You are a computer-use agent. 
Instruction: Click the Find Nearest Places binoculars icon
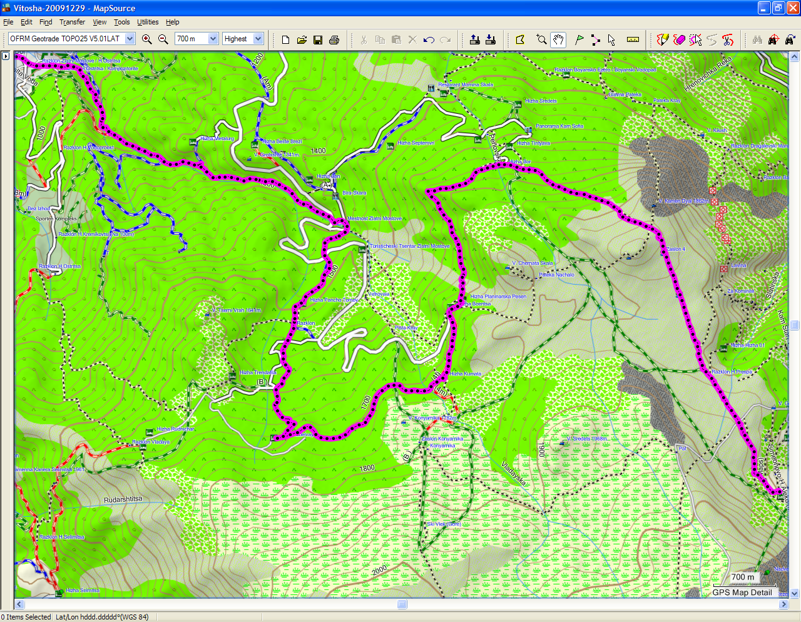pyautogui.click(x=773, y=39)
